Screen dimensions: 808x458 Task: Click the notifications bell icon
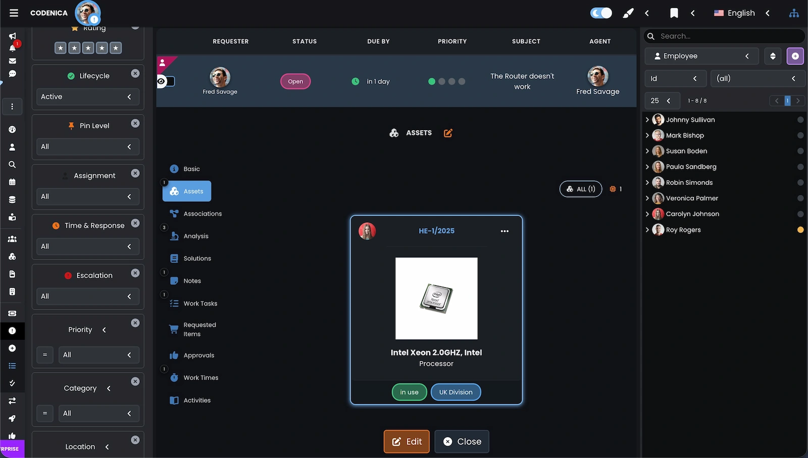[12, 48]
